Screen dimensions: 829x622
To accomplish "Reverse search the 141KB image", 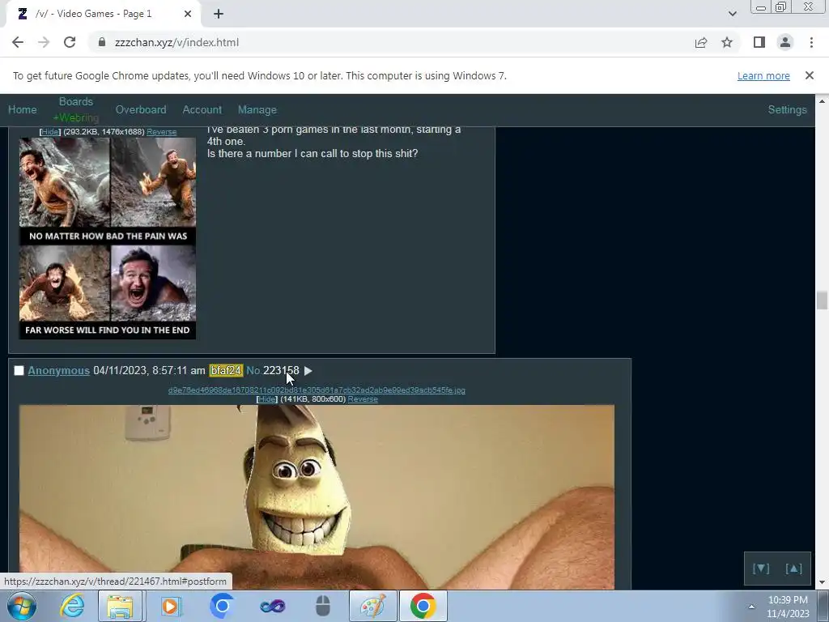I will (x=363, y=399).
